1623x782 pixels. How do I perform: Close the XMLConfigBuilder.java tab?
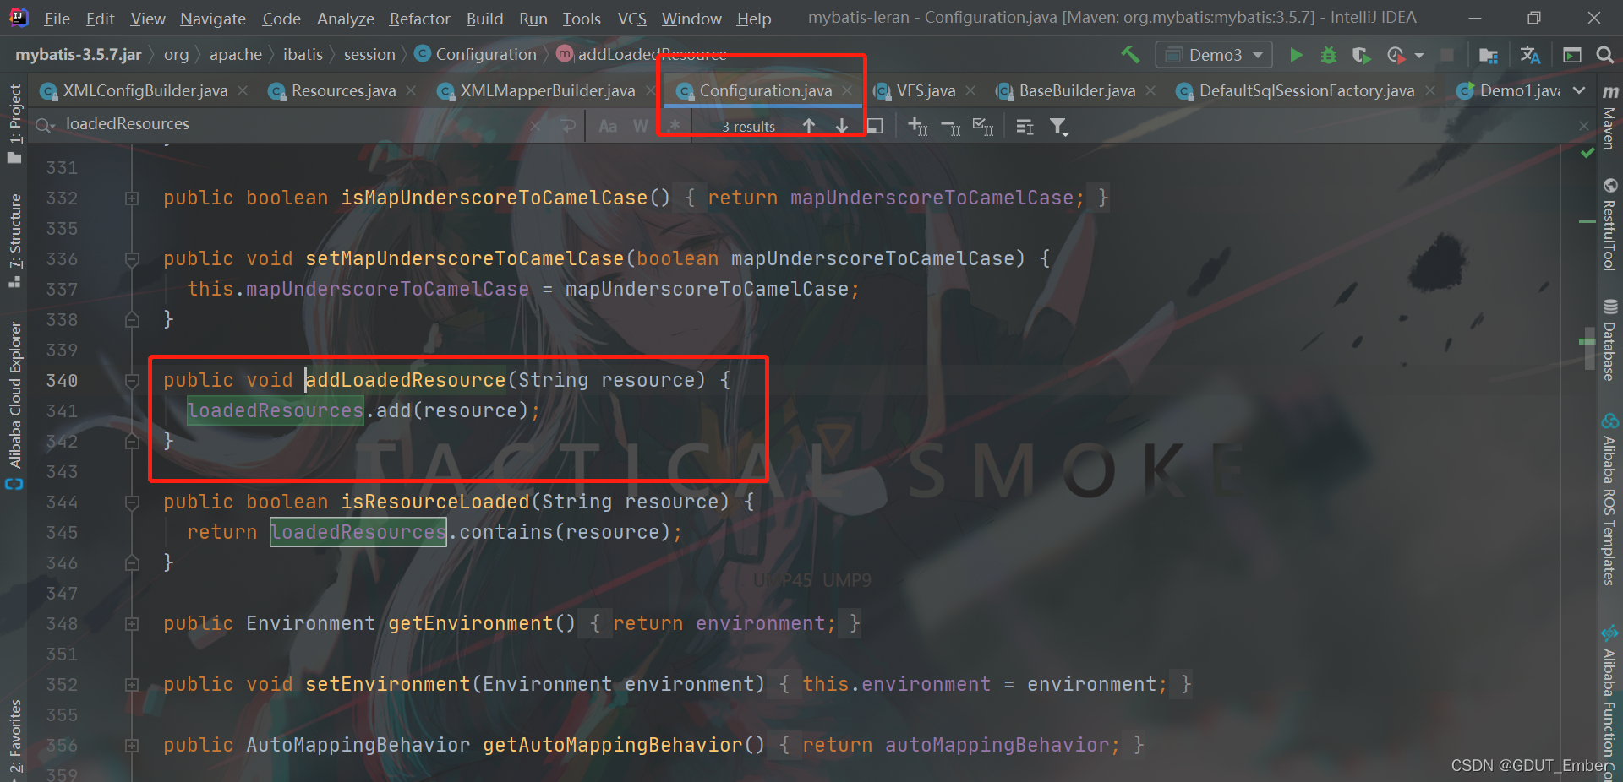tap(243, 90)
